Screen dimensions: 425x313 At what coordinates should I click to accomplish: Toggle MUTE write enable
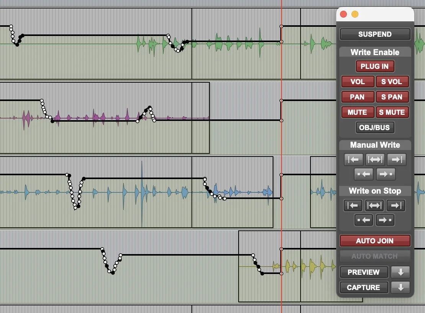pyautogui.click(x=358, y=112)
